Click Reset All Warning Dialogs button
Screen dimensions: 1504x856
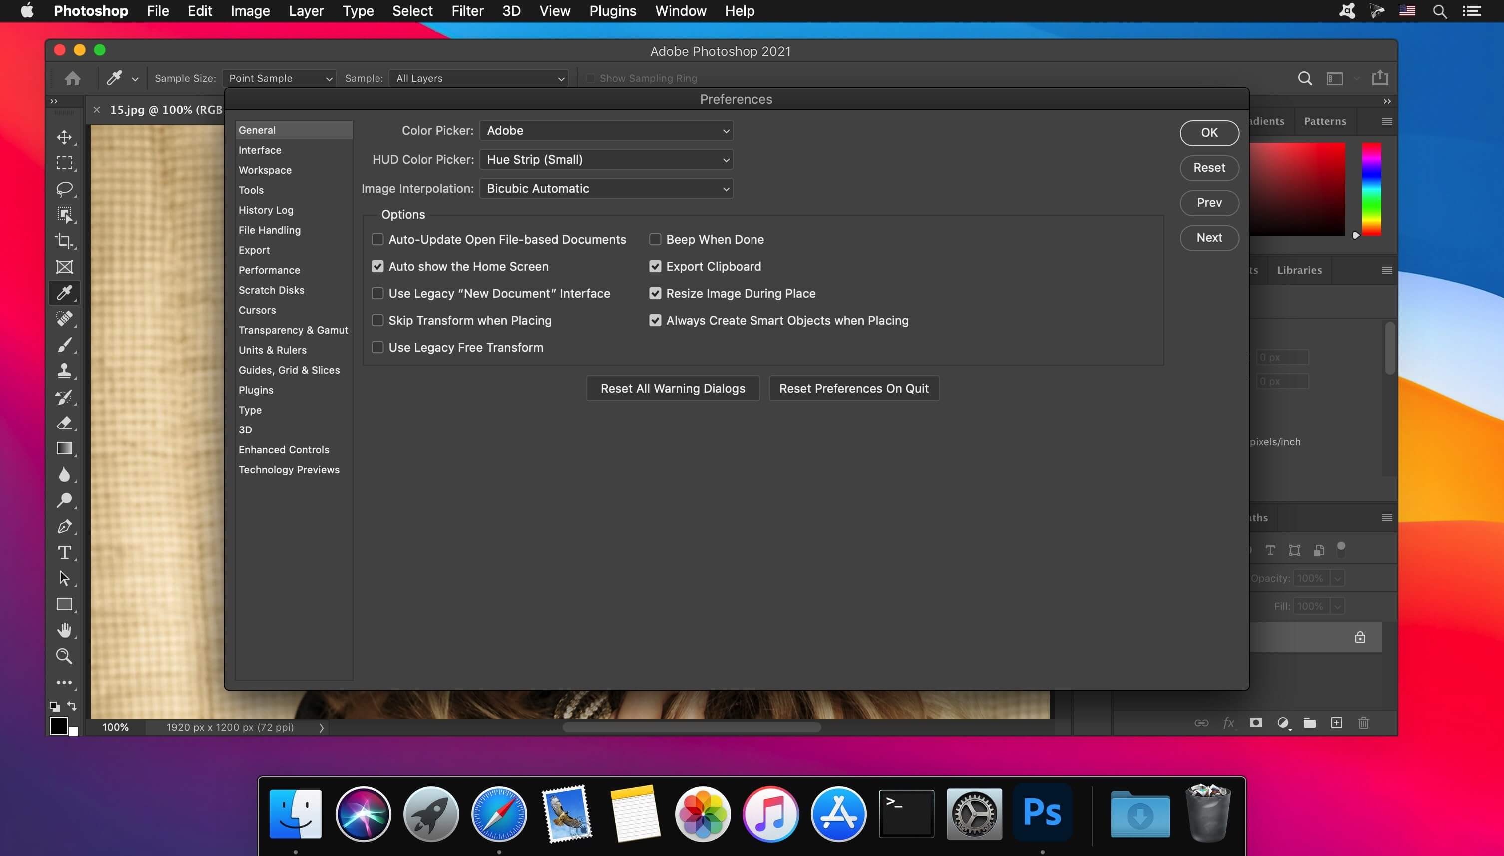pos(673,388)
